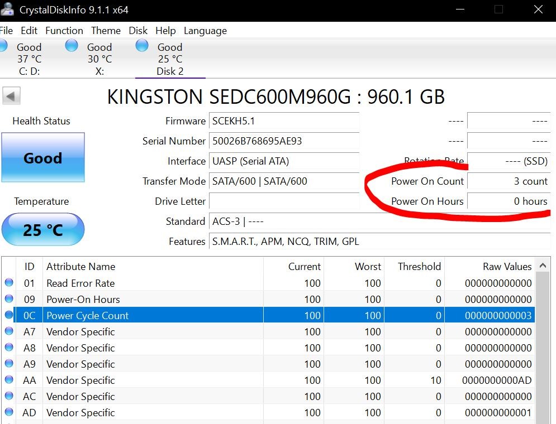This screenshot has height=424, width=556.
Task: Click raw value 000000000003
Action: (498, 316)
